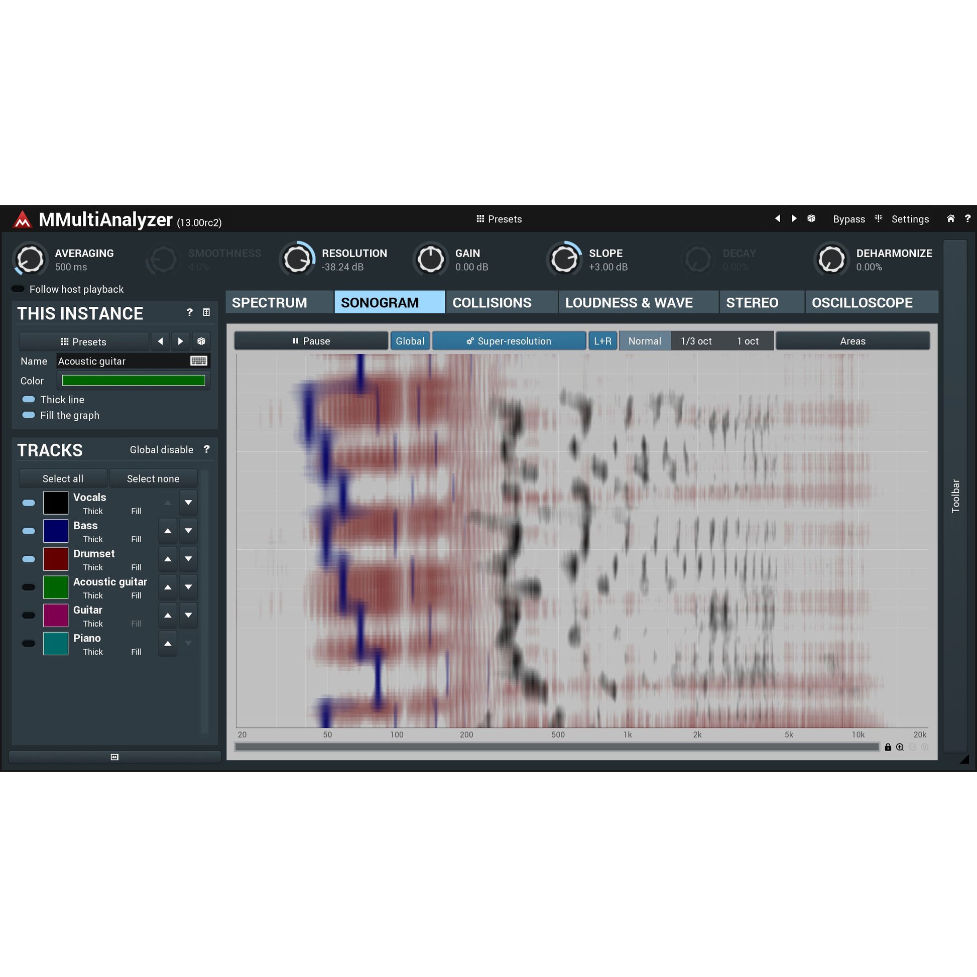
Task: Click the green Color swatch bar
Action: (133, 380)
